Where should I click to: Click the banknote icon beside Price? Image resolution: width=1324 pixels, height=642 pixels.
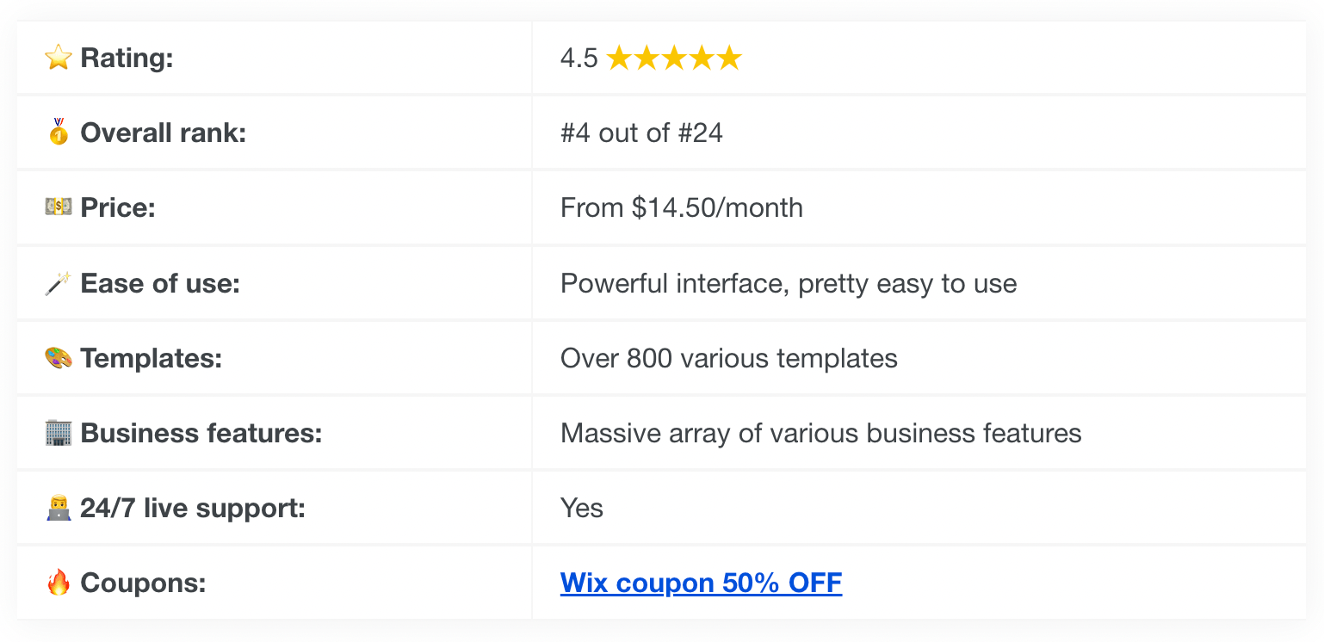[58, 207]
